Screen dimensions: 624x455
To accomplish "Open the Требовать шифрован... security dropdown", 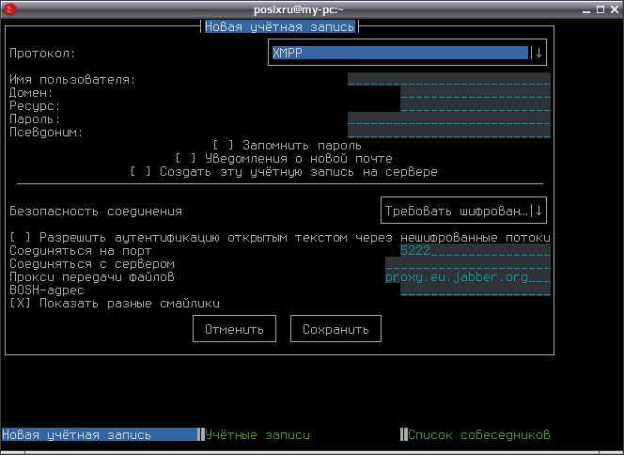I will tap(463, 211).
